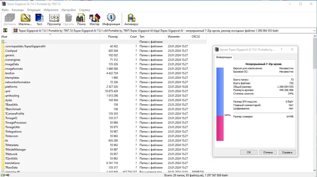The width and height of the screenshot is (317, 177).
Task: Click the styles folder icon
Action: coord(3,100)
